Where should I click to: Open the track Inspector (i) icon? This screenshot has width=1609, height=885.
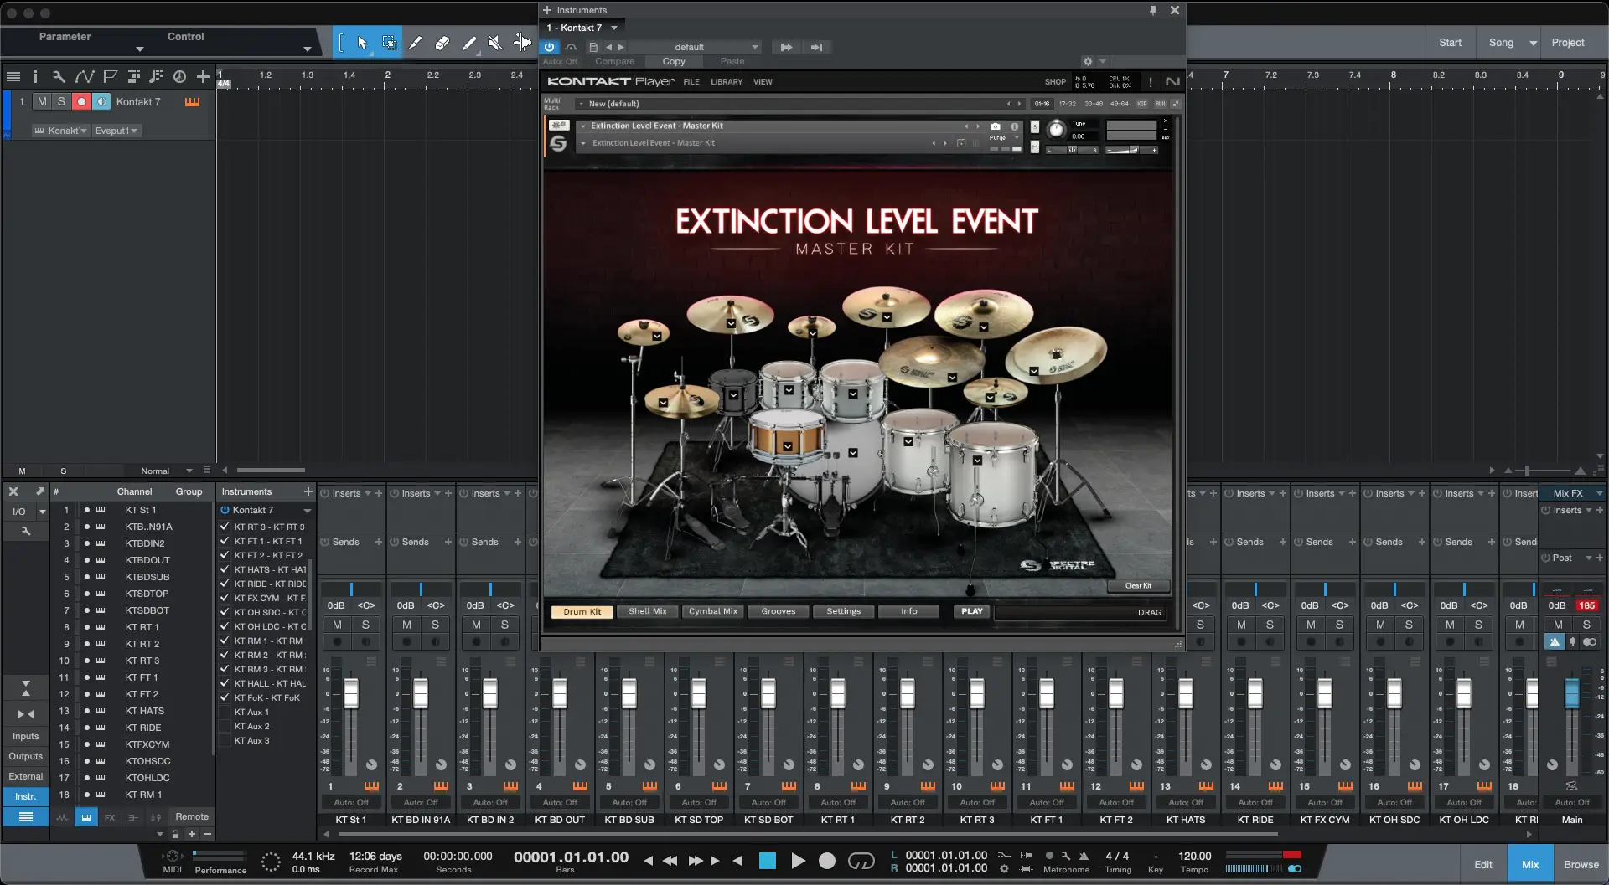[35, 76]
